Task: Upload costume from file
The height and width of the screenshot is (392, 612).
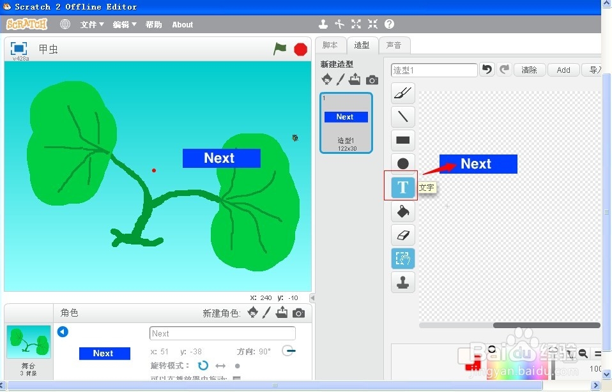Action: click(355, 79)
